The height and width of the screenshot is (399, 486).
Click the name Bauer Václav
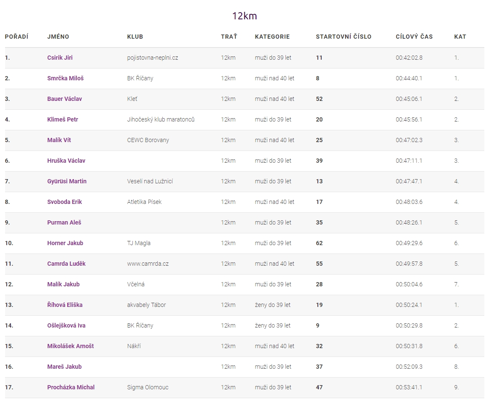(x=64, y=99)
